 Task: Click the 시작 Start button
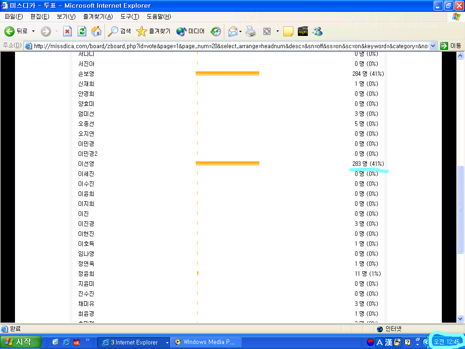pyautogui.click(x=21, y=342)
